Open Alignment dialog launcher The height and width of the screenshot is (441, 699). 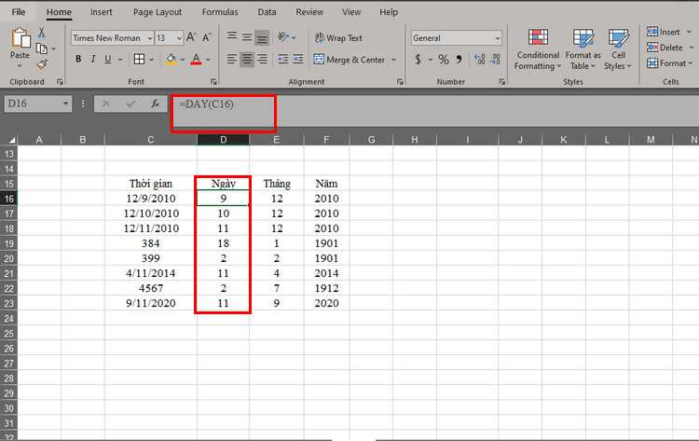(x=400, y=82)
